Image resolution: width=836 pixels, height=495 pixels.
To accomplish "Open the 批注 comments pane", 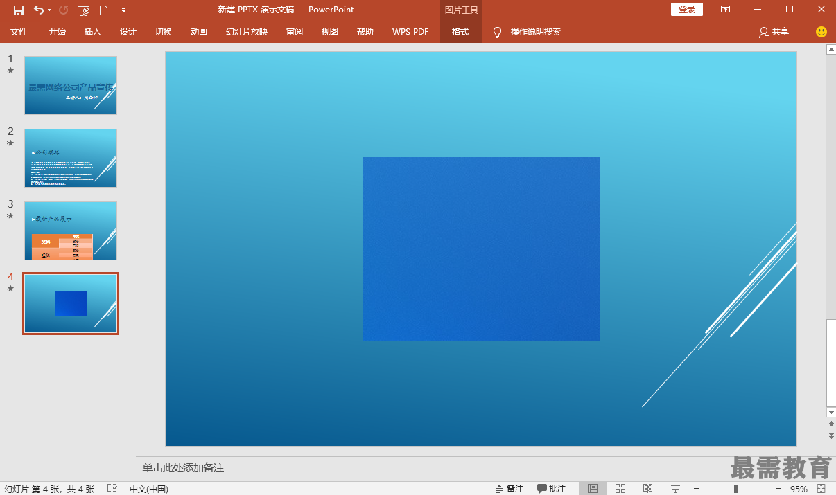I will click(552, 489).
